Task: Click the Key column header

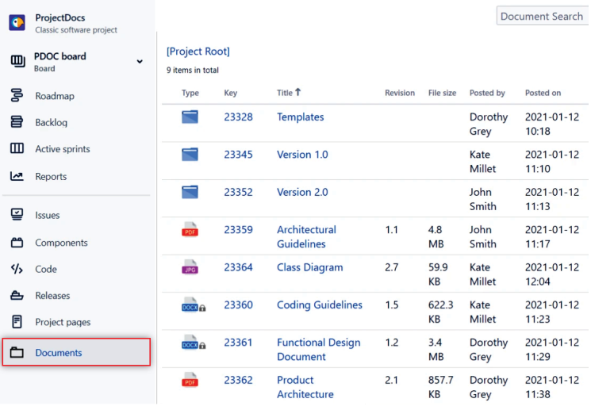Action: (x=231, y=93)
